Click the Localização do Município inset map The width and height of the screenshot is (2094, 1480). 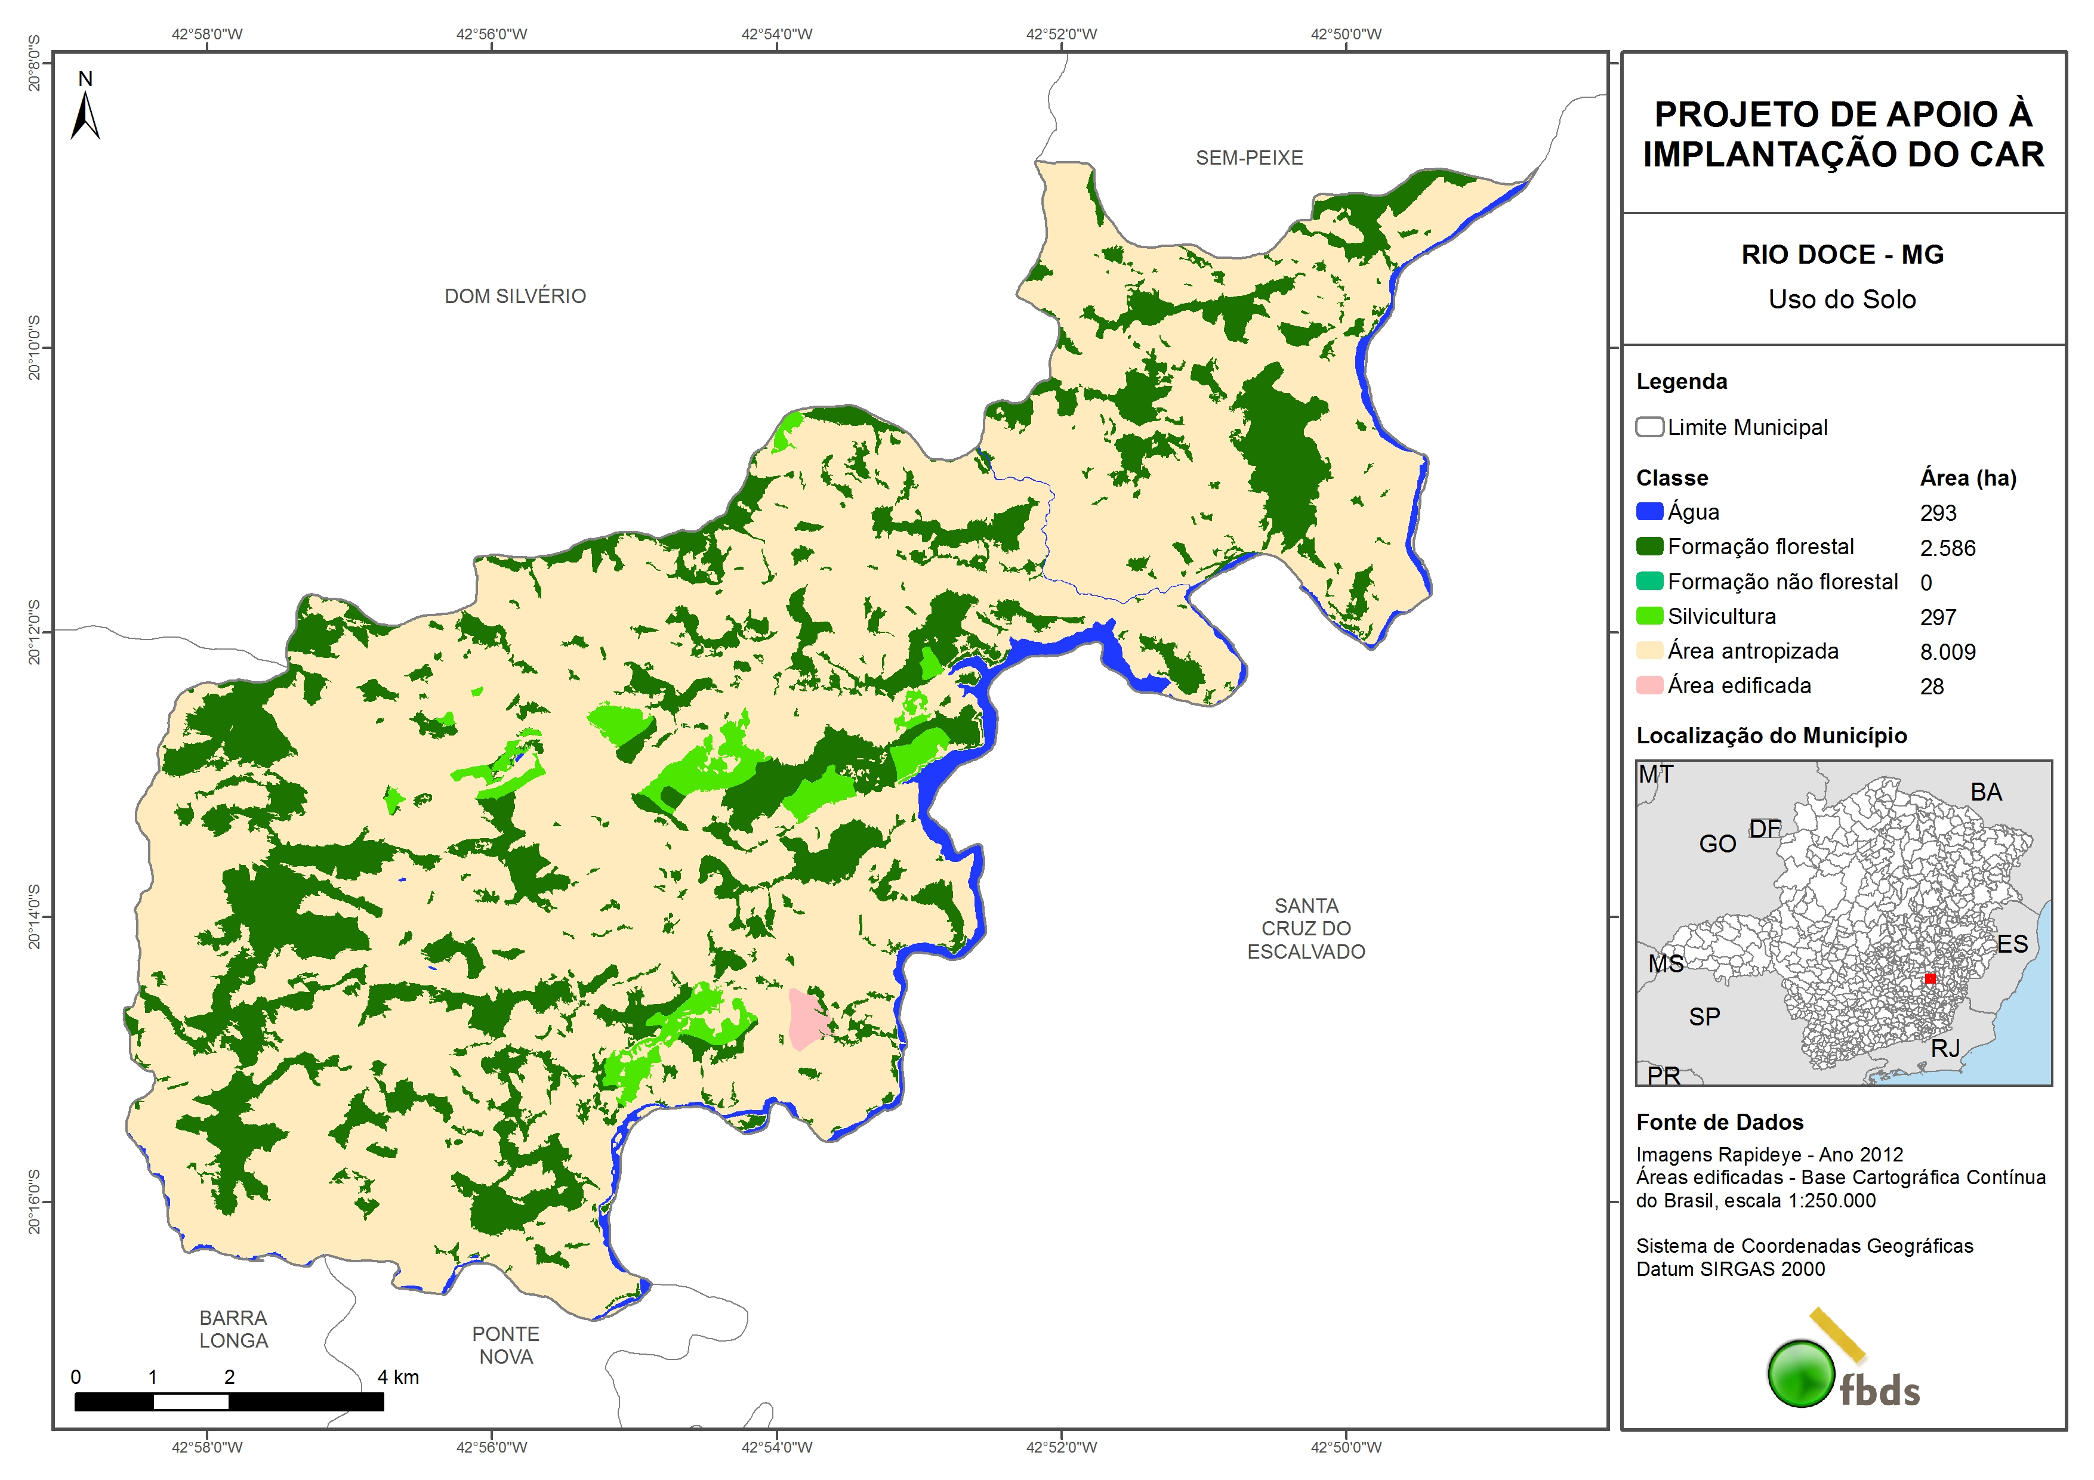(x=1843, y=923)
